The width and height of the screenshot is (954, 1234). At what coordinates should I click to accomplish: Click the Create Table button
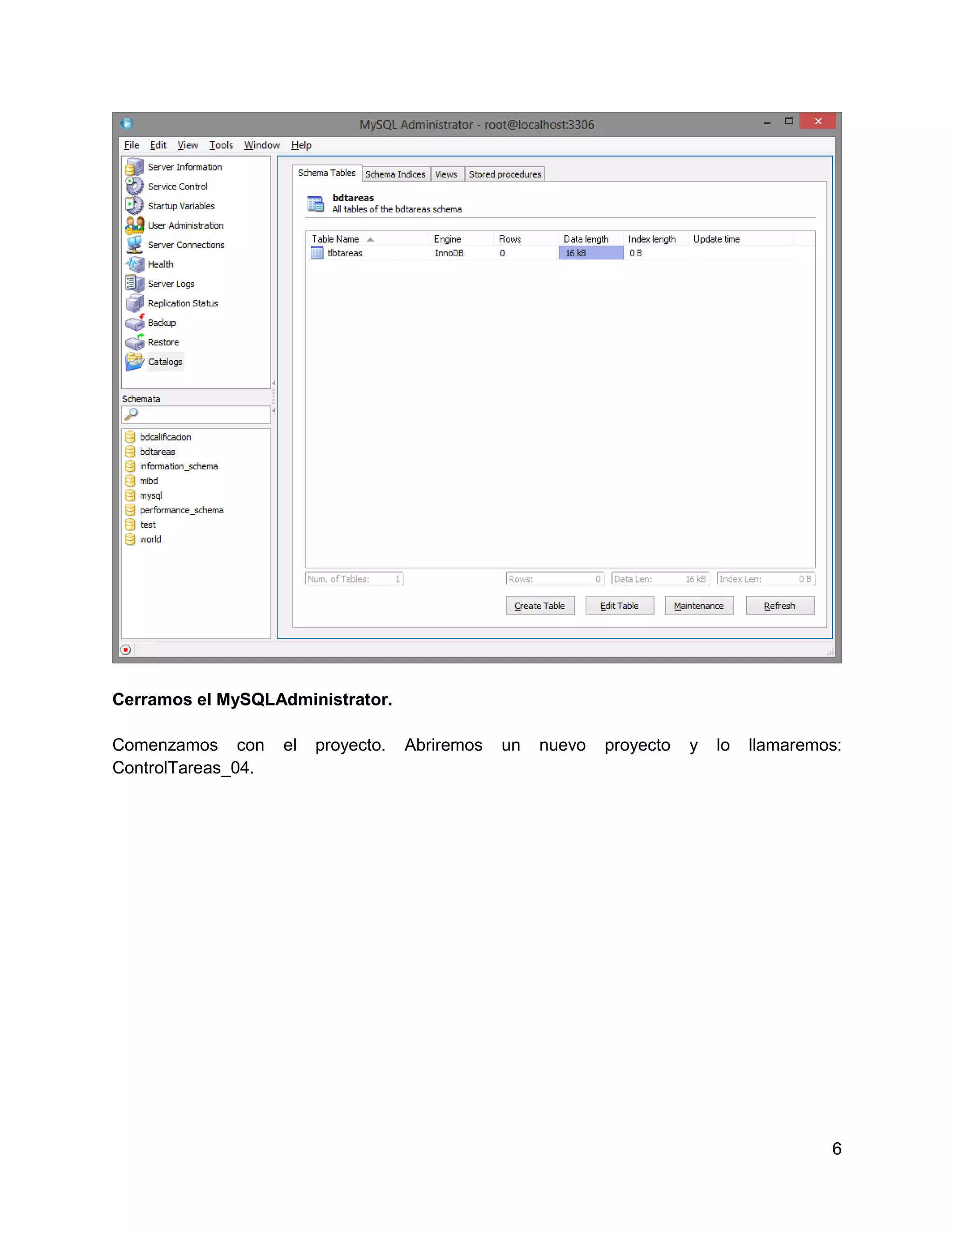click(540, 606)
